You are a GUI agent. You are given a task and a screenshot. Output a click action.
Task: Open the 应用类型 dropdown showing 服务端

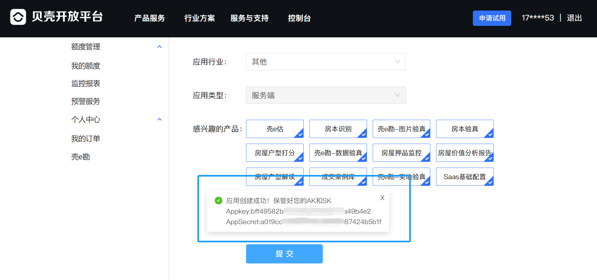click(x=326, y=95)
